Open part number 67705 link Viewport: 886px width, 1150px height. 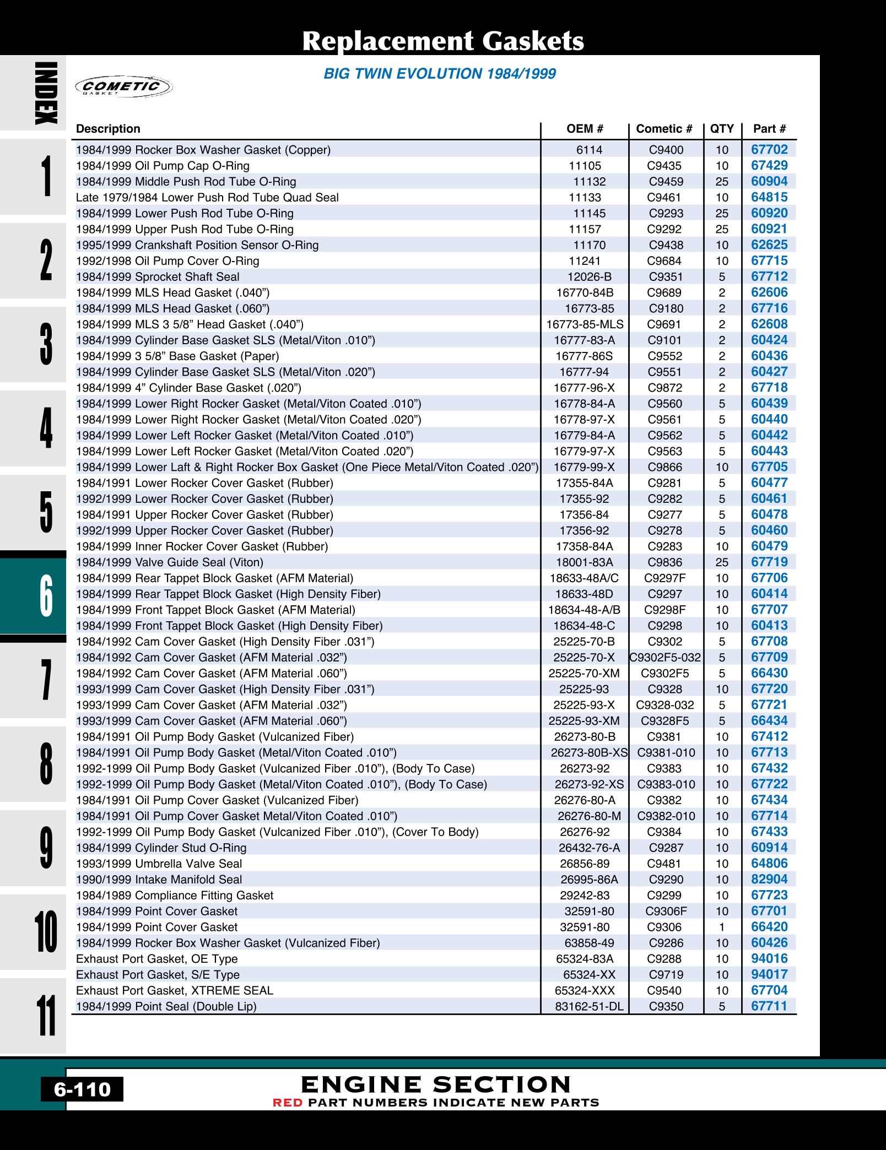(x=769, y=467)
